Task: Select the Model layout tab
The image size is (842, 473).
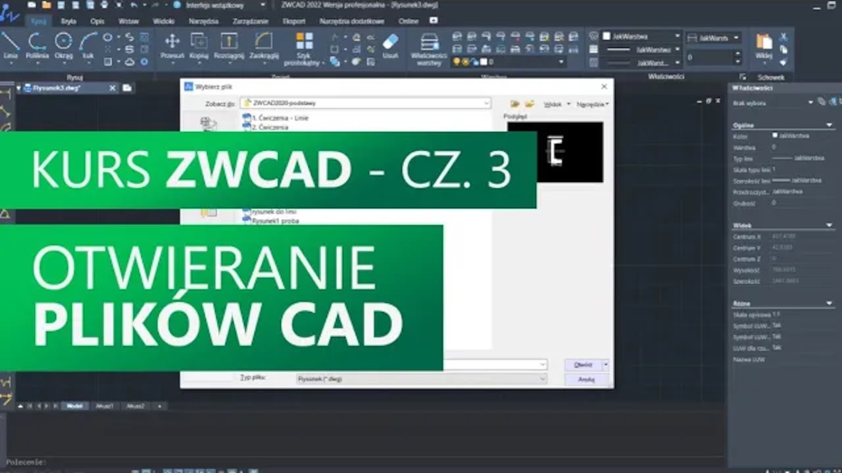Action: tap(74, 406)
